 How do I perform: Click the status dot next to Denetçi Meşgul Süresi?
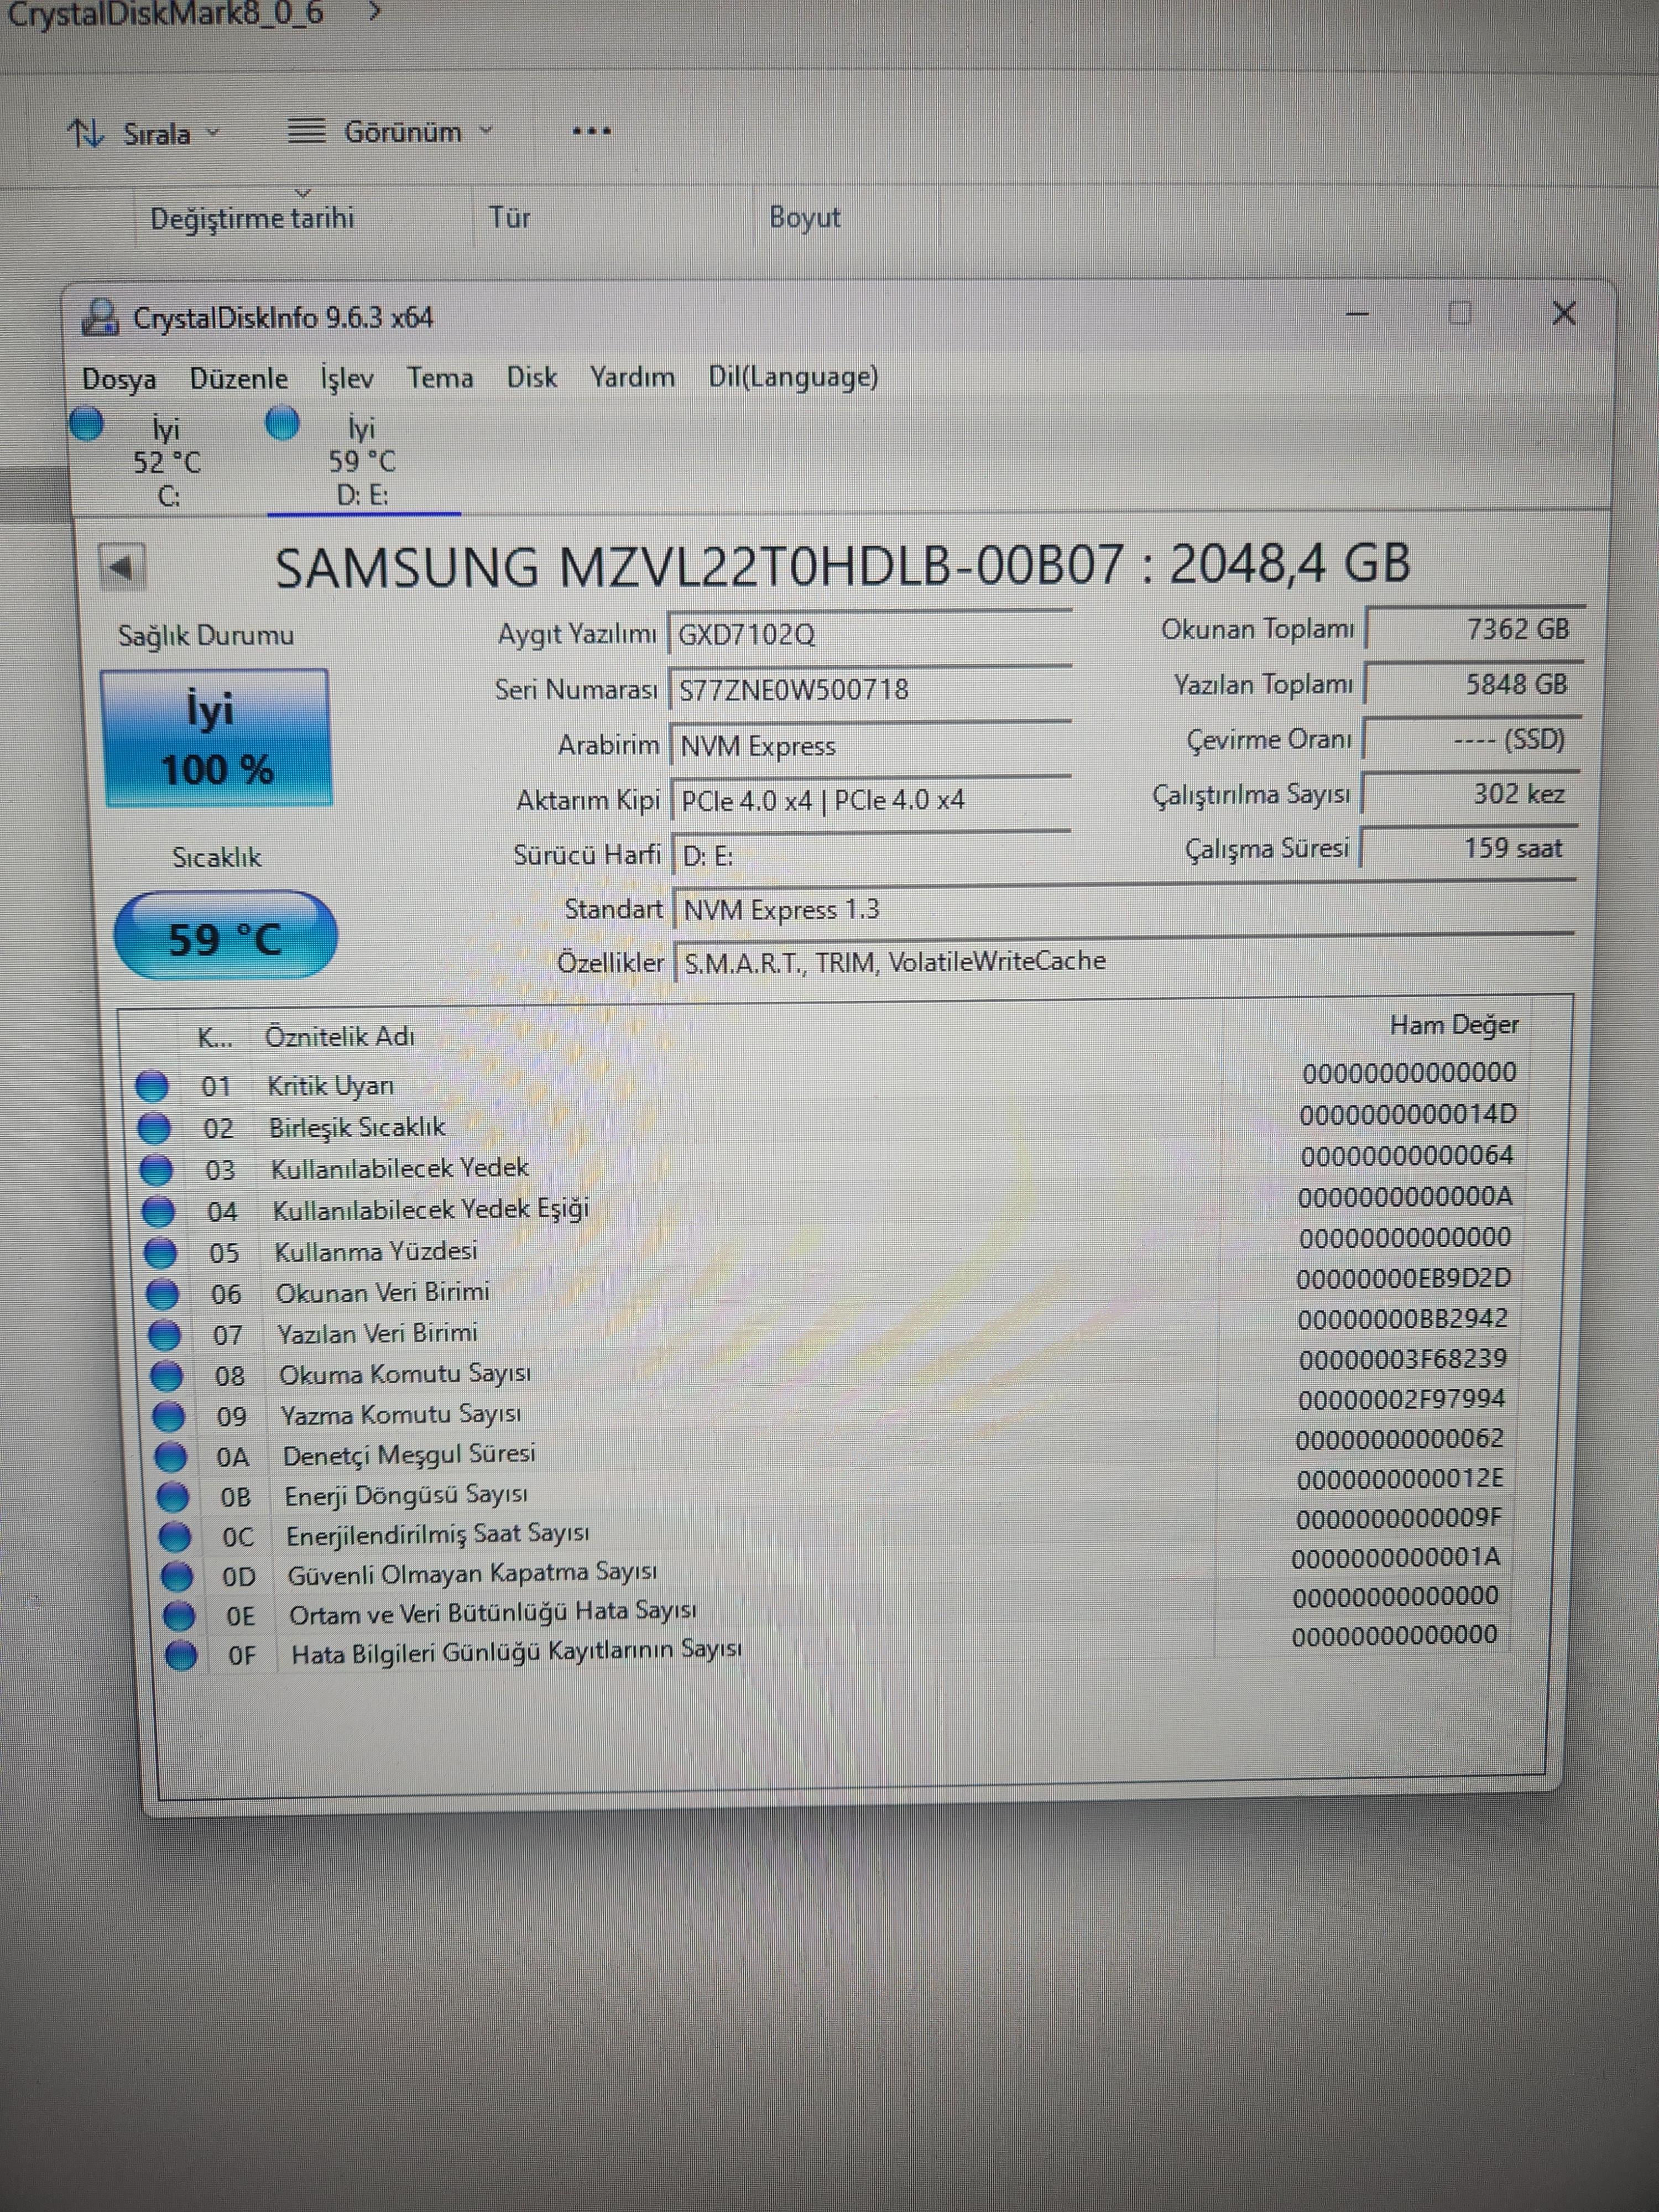170,1456
